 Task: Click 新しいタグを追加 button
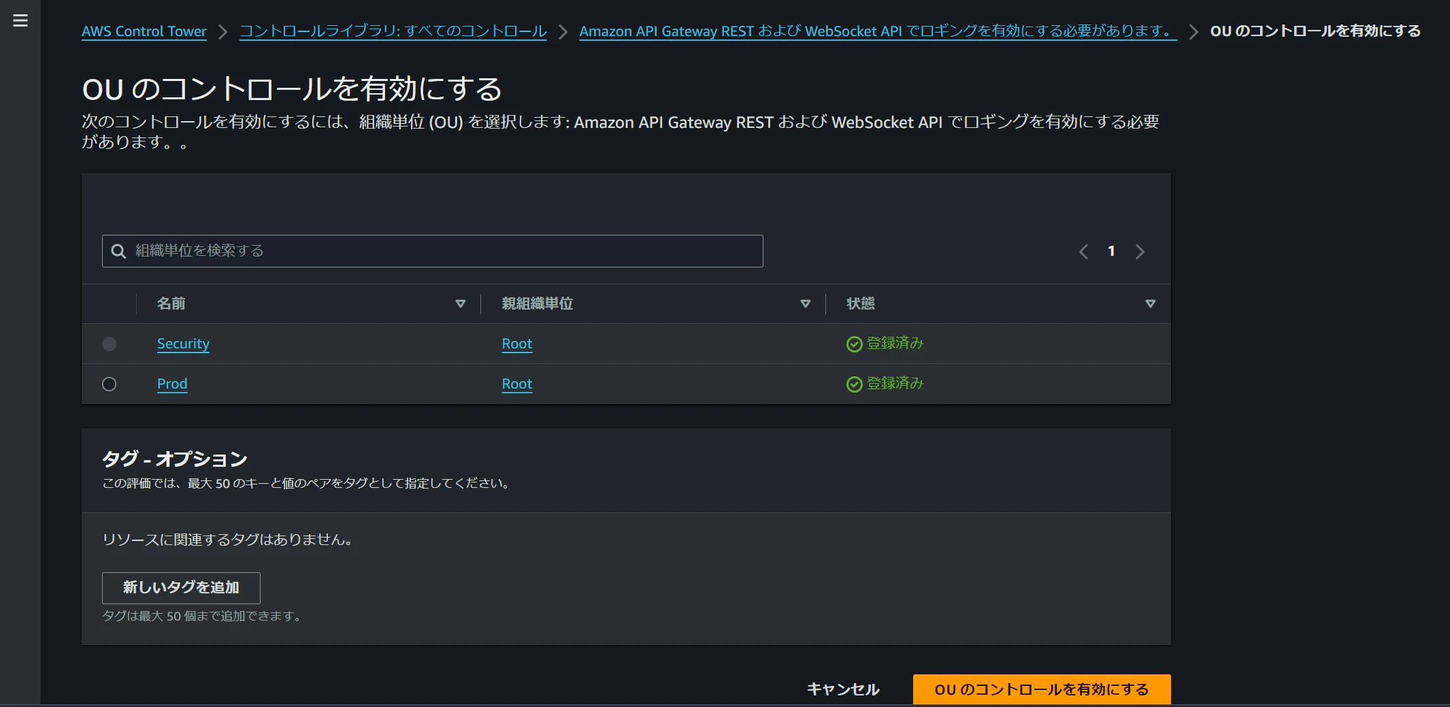(181, 588)
